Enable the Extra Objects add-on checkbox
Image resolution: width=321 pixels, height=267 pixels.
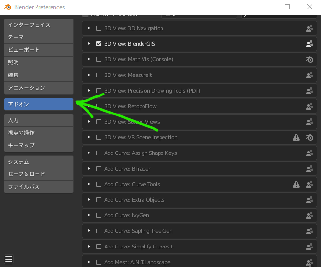tap(99, 200)
